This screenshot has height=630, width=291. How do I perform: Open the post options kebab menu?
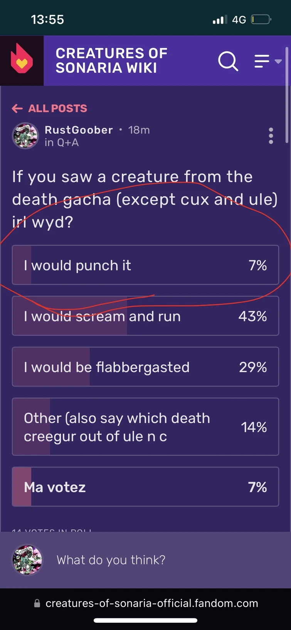point(271,136)
